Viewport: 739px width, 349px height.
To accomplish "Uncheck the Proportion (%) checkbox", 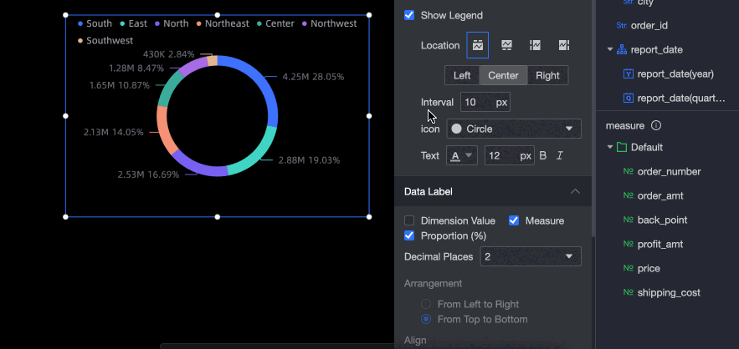I will pos(409,235).
